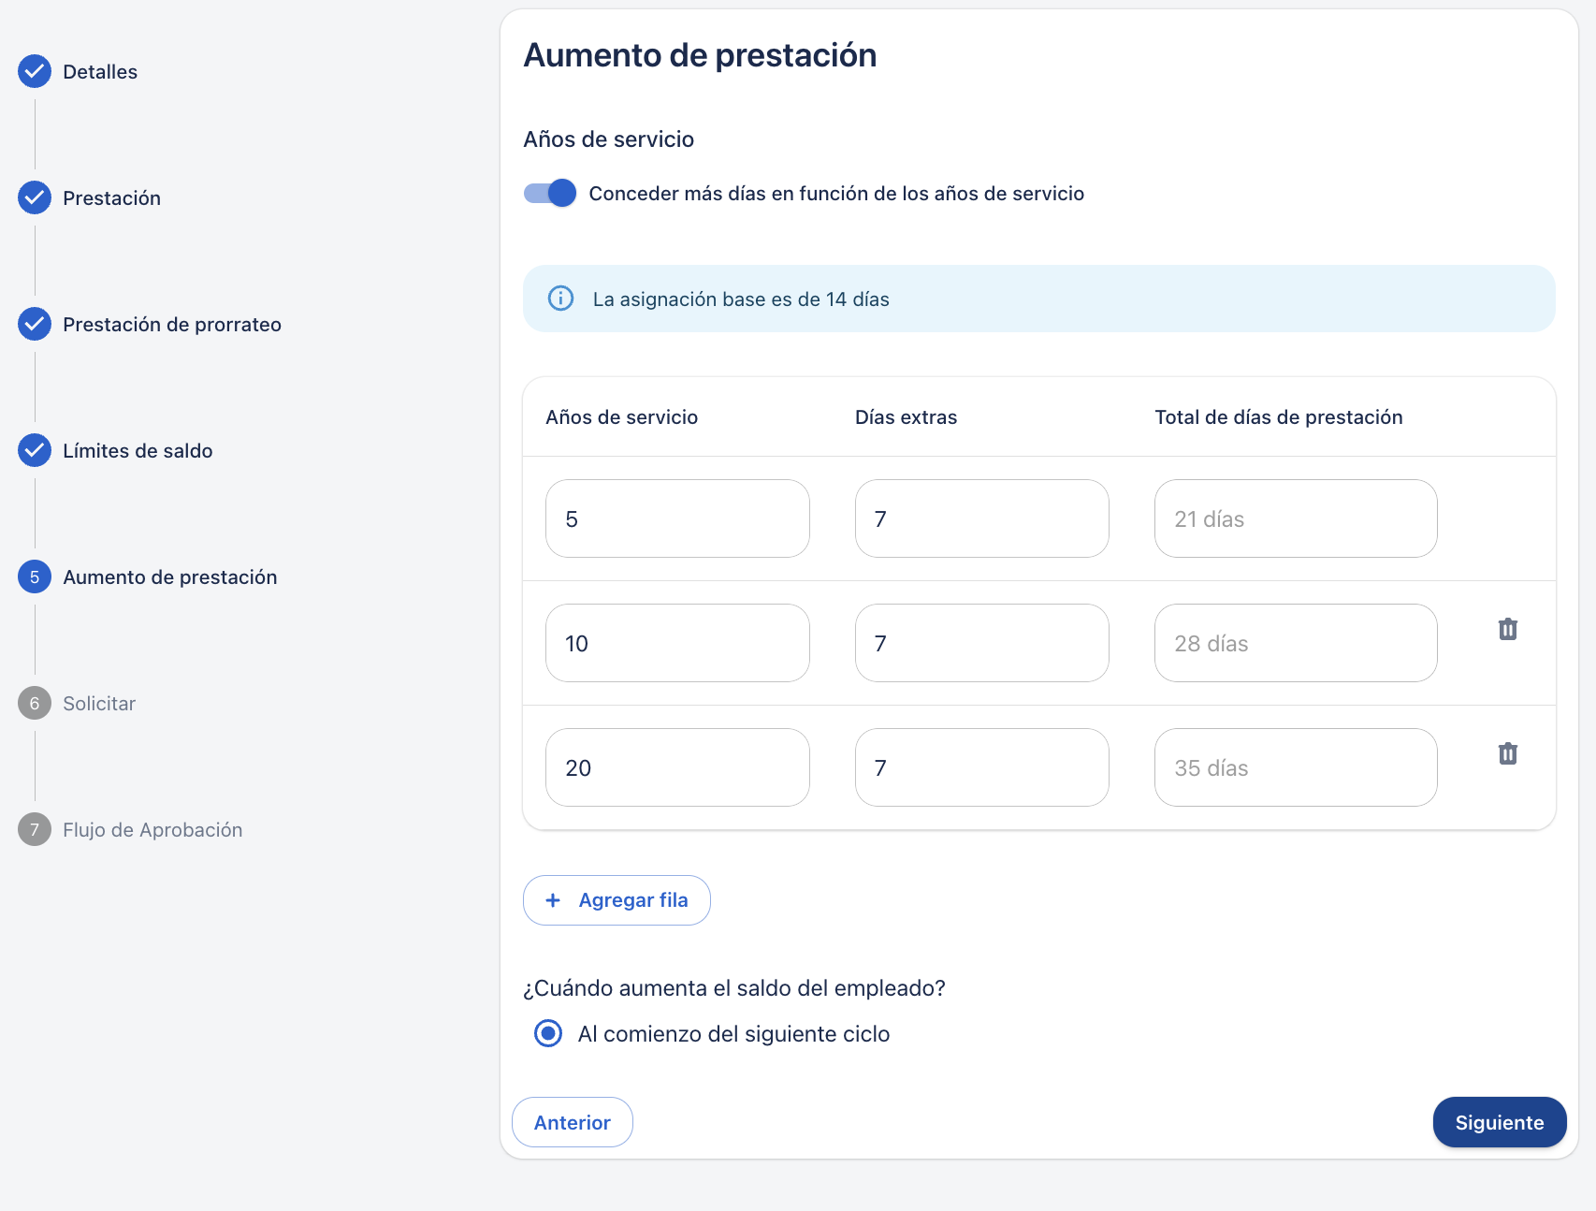Image resolution: width=1596 pixels, height=1211 pixels.
Task: Toggle off extra days by years of service
Action: tap(549, 193)
